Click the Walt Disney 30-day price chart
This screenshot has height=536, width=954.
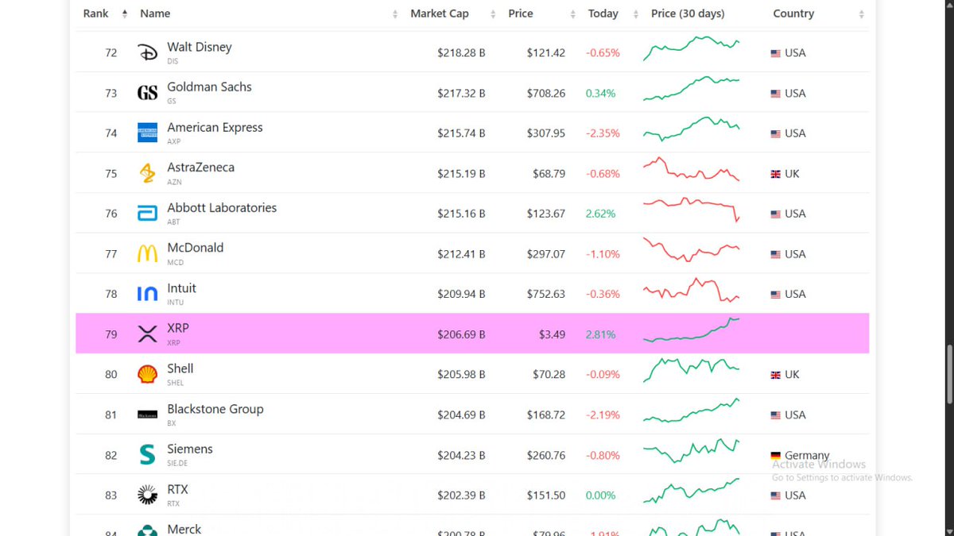click(692, 48)
